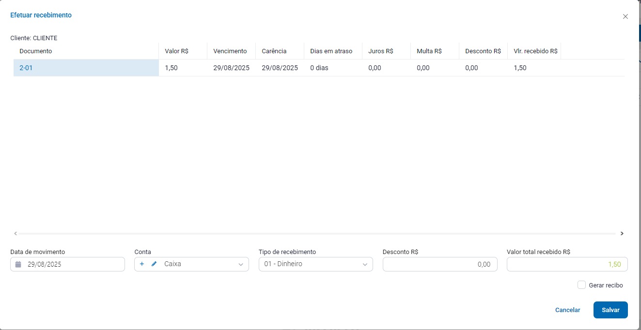Viewport: 641px width, 330px height.
Task: Click the Vencimento column header
Action: pyautogui.click(x=230, y=51)
